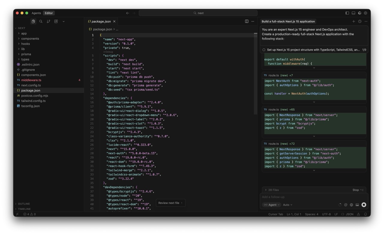Start a new chat with plus icon
The height and width of the screenshot is (234, 384).
pos(353,22)
